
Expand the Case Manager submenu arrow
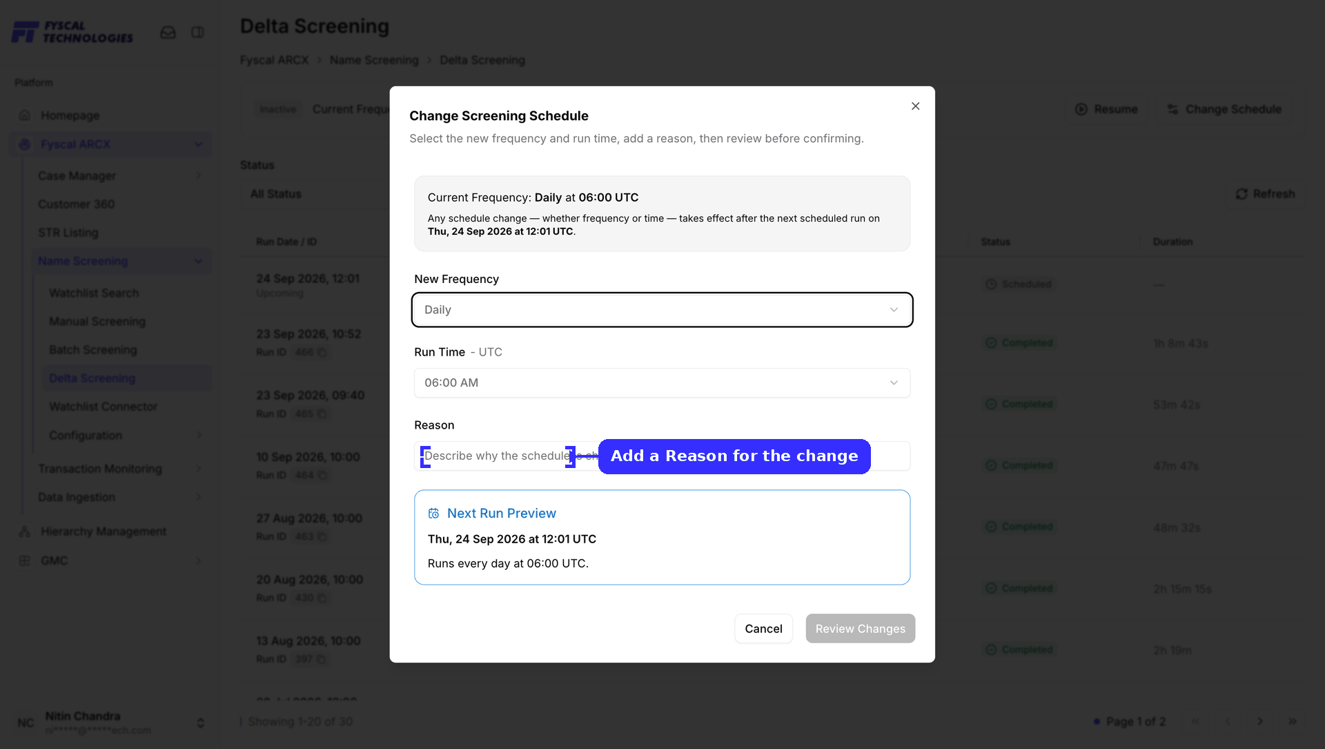point(199,176)
